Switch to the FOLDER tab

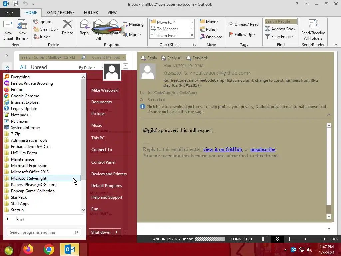click(91, 12)
